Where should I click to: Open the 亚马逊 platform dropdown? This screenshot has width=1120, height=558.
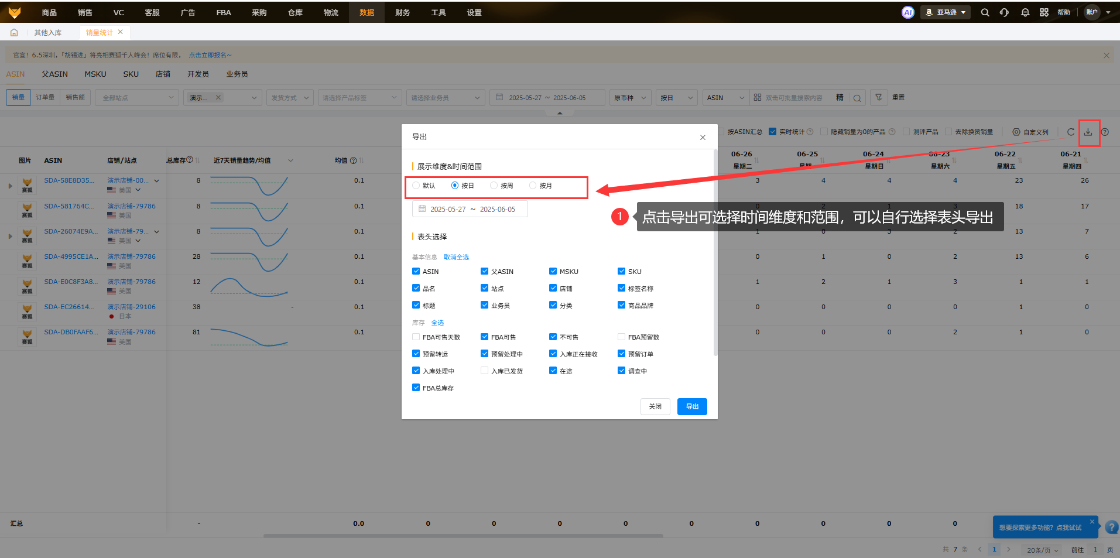pos(946,12)
